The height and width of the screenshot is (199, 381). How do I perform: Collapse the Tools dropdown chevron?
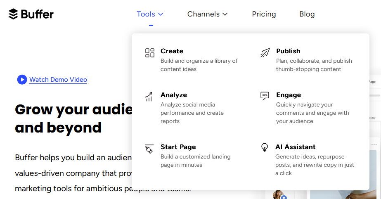click(161, 14)
